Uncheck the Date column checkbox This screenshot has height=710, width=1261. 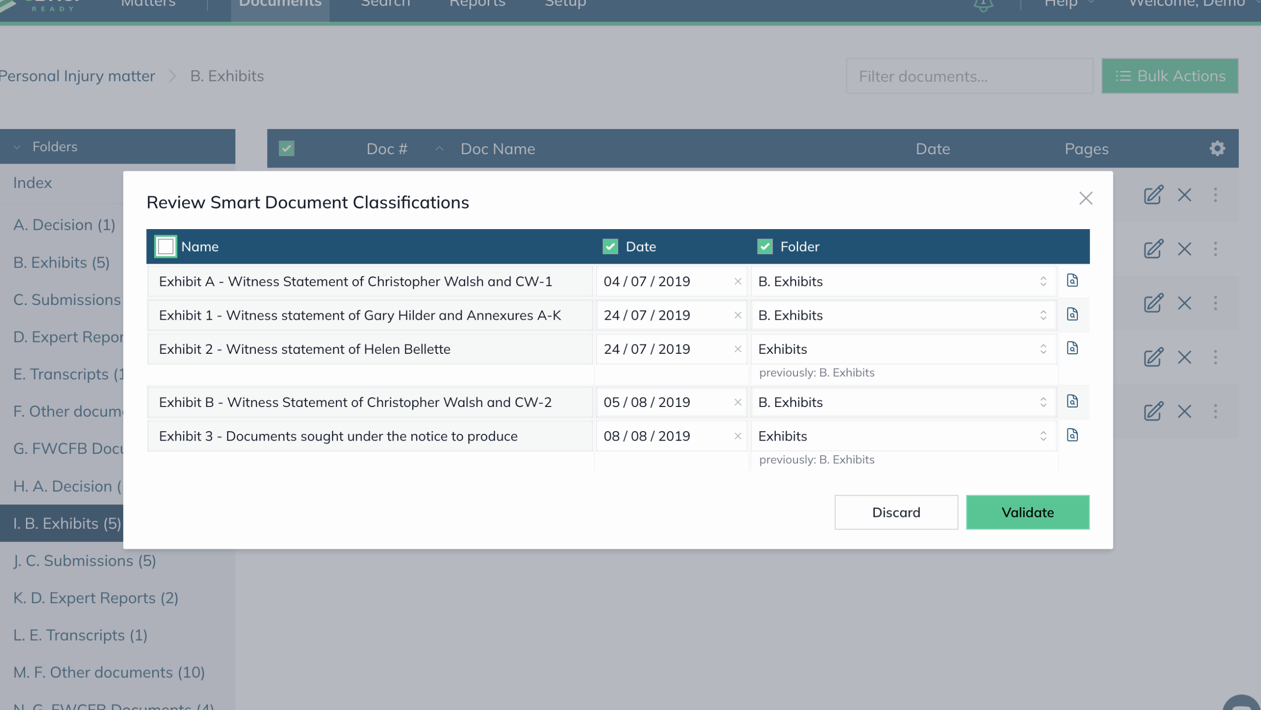(610, 246)
